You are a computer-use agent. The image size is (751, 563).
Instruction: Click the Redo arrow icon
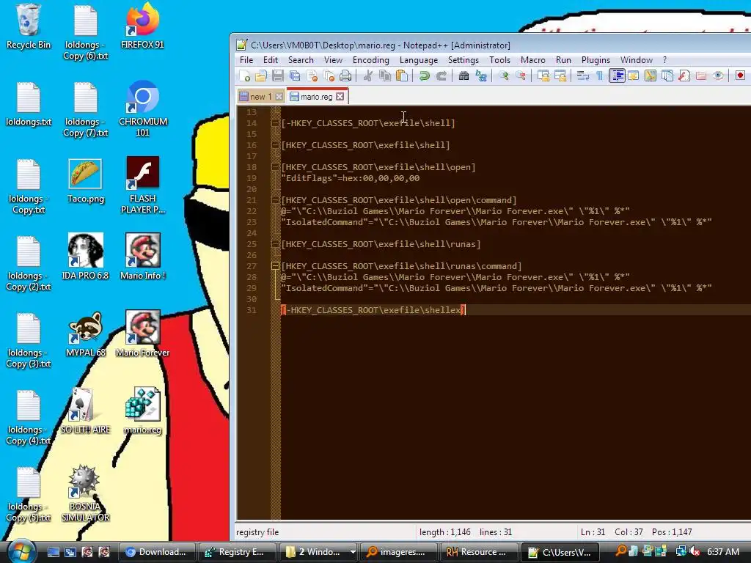441,76
